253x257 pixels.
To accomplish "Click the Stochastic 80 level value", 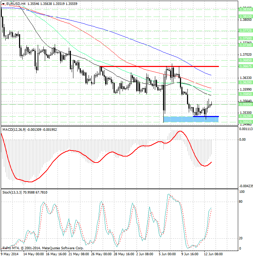I will coord(241,202).
